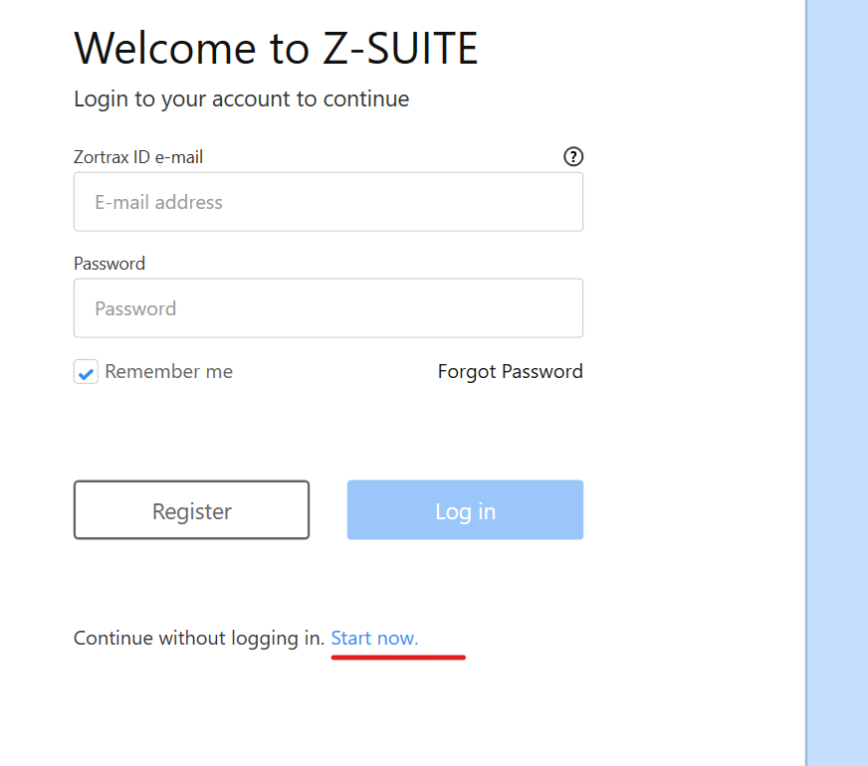Focus the Password input field
This screenshot has width=868, height=766.
(328, 308)
